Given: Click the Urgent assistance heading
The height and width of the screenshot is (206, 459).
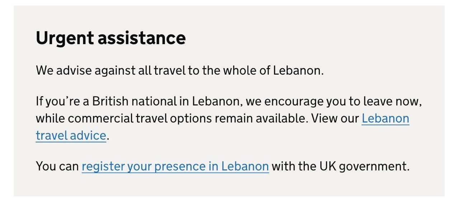Looking at the screenshot, I should (110, 38).
